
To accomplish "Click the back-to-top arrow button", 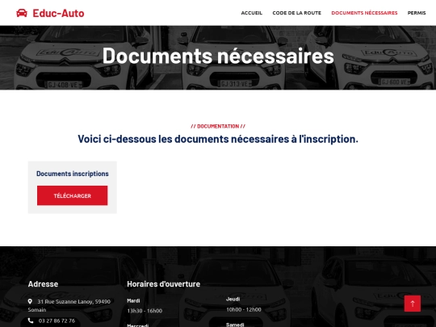I will pyautogui.click(x=413, y=304).
